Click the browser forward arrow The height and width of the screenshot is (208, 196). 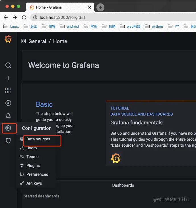tap(15, 17)
